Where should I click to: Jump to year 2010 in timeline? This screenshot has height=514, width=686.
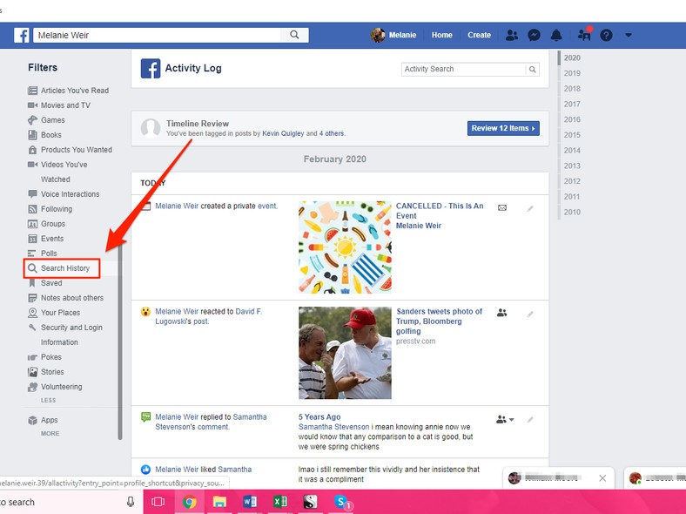point(572,212)
